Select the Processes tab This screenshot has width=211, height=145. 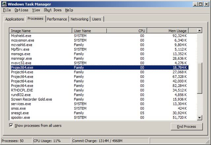point(35,18)
